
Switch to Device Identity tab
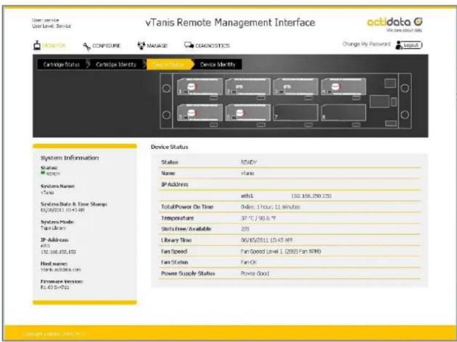point(218,64)
